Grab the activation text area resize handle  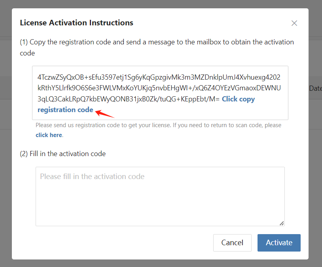282,223
